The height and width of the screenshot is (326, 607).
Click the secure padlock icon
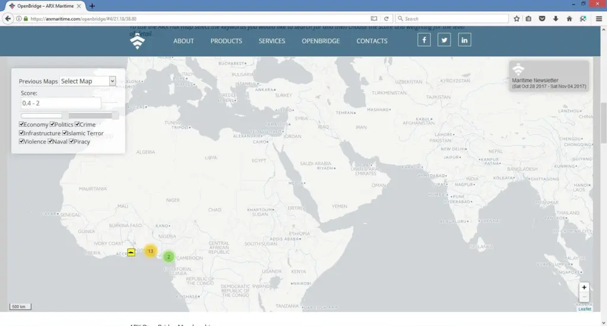click(x=26, y=18)
